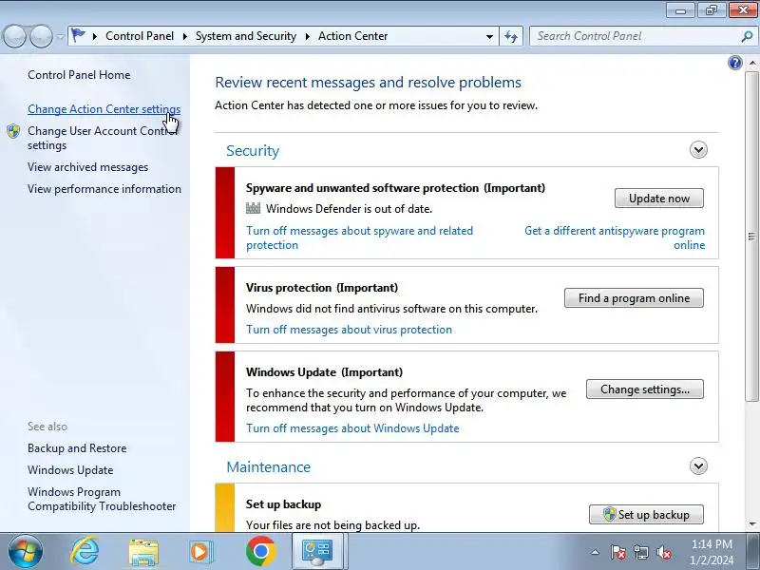Click the search magnifier icon

click(747, 36)
